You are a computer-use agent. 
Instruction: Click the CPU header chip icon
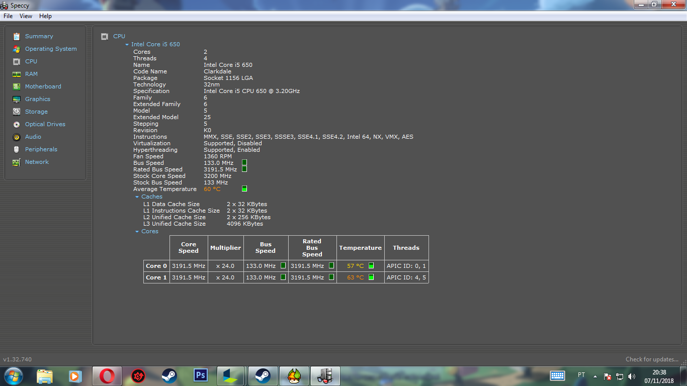105,36
